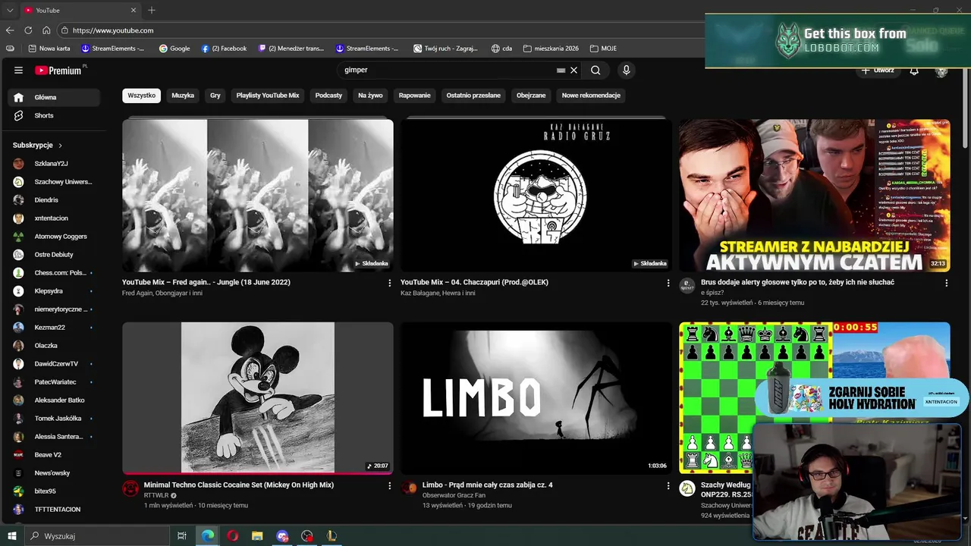This screenshot has width=971, height=546.
Task: Select the Rapowanie filter chip
Action: tap(414, 96)
